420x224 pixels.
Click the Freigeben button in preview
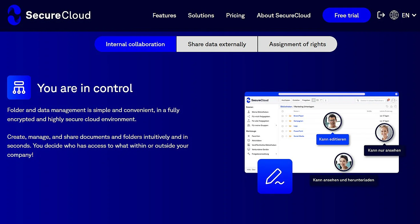306,100
